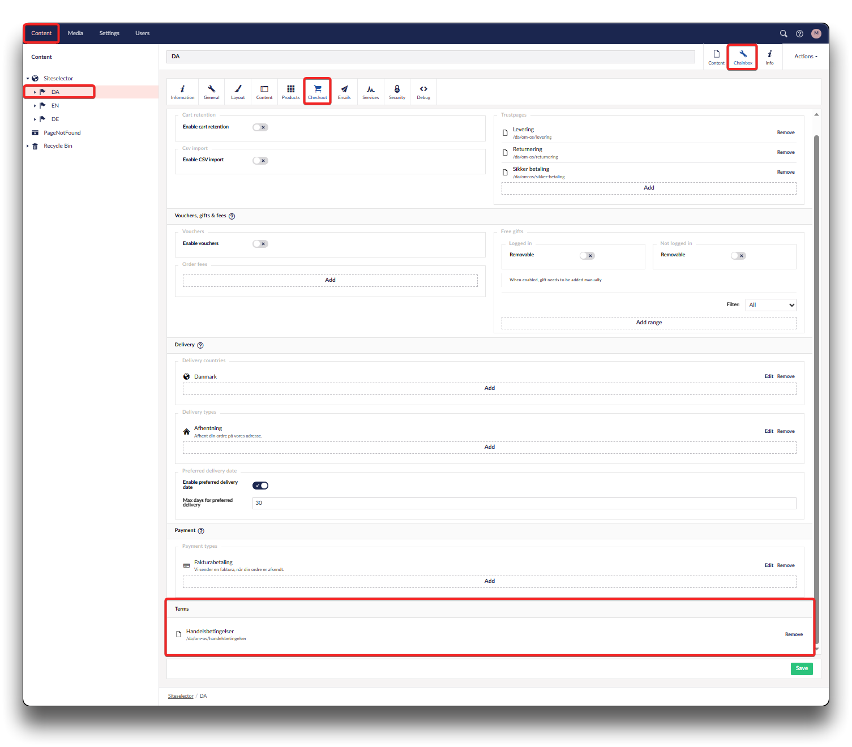Switch to the Products grid tab

click(x=290, y=91)
